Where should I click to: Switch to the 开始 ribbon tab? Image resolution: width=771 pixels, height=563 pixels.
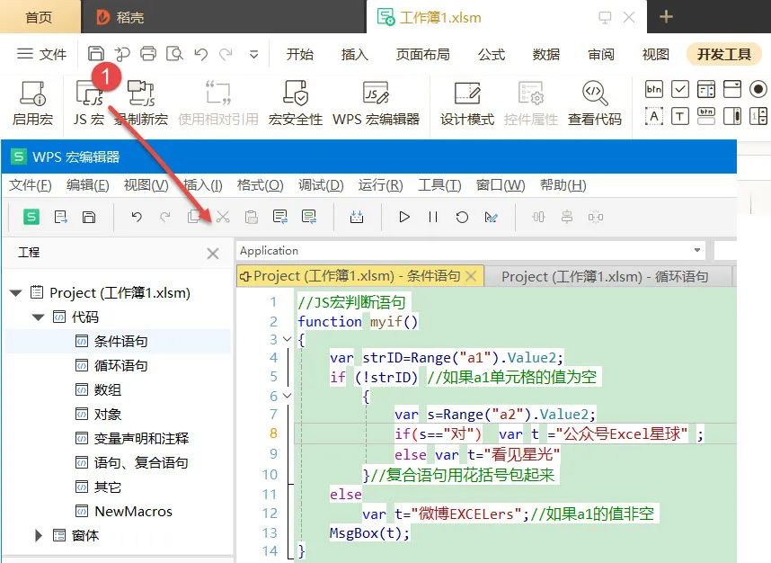299,54
